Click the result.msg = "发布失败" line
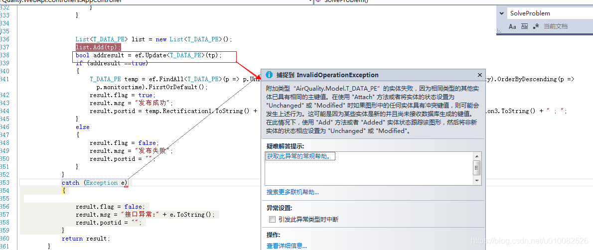Screen dimensions: 593x250 (x=131, y=151)
